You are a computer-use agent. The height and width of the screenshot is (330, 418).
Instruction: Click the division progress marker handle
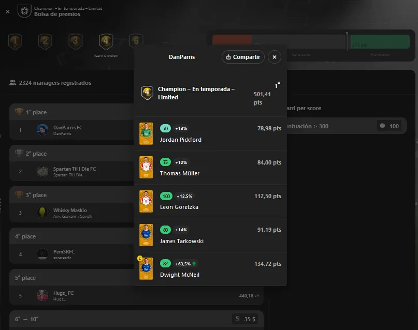click(347, 41)
